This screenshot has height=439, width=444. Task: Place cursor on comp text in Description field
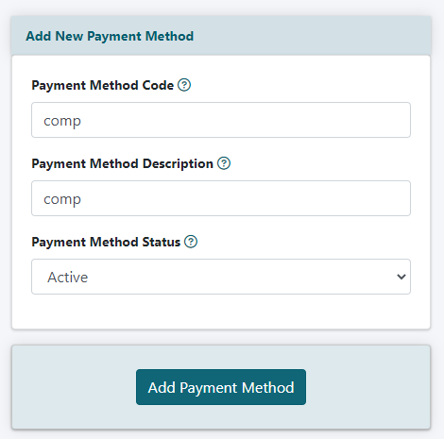tap(62, 199)
